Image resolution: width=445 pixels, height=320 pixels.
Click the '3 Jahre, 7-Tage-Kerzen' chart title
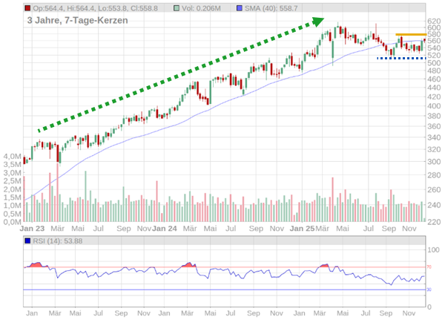[77, 20]
